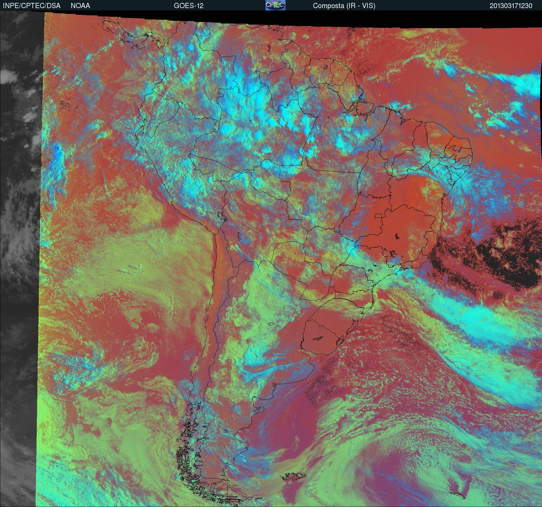The width and height of the screenshot is (542, 507).
Task: Click the CPTEC logo in header
Action: pos(275,5)
